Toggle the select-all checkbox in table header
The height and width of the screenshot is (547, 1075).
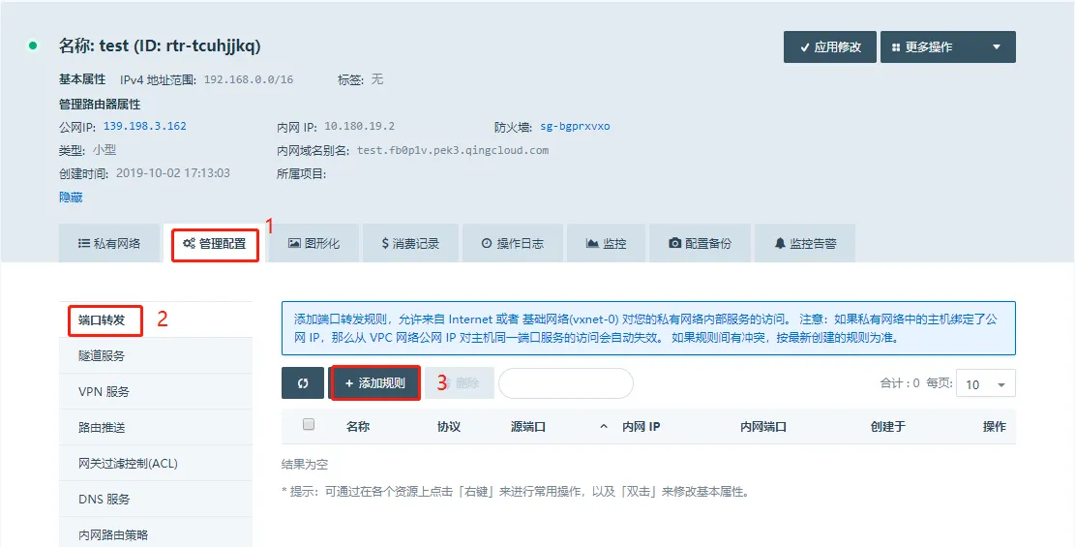tap(309, 425)
